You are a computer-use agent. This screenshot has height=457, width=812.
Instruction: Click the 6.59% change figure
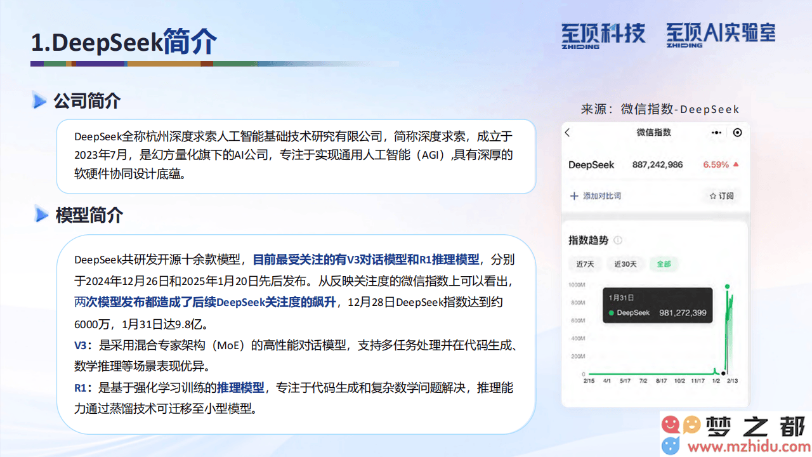click(716, 165)
